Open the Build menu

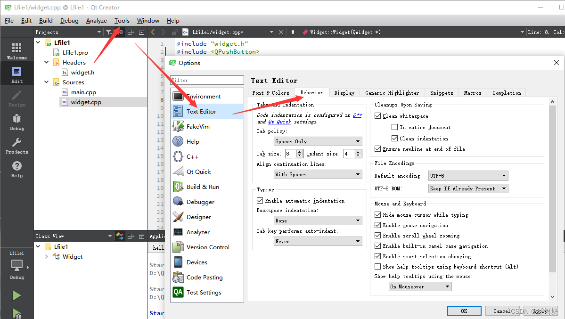[x=46, y=21]
